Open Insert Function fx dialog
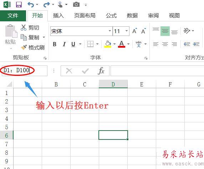The height and width of the screenshot is (169, 204). pos(101,71)
